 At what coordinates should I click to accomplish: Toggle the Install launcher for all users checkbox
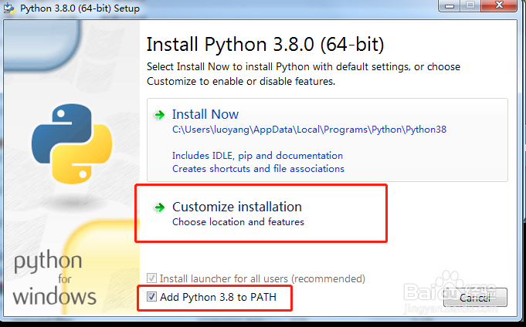[152, 278]
